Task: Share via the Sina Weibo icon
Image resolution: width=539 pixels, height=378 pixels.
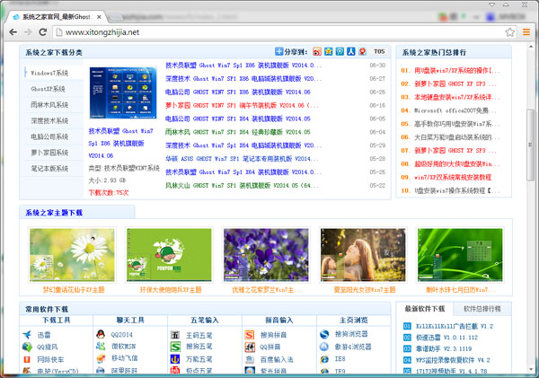Action: pyautogui.click(x=316, y=52)
